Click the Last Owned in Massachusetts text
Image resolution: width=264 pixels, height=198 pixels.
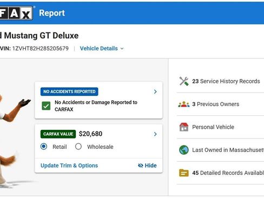coord(228,150)
